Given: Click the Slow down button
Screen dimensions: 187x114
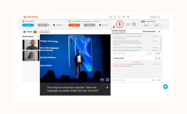Looking at the screenshot, I should [x=45, y=32].
